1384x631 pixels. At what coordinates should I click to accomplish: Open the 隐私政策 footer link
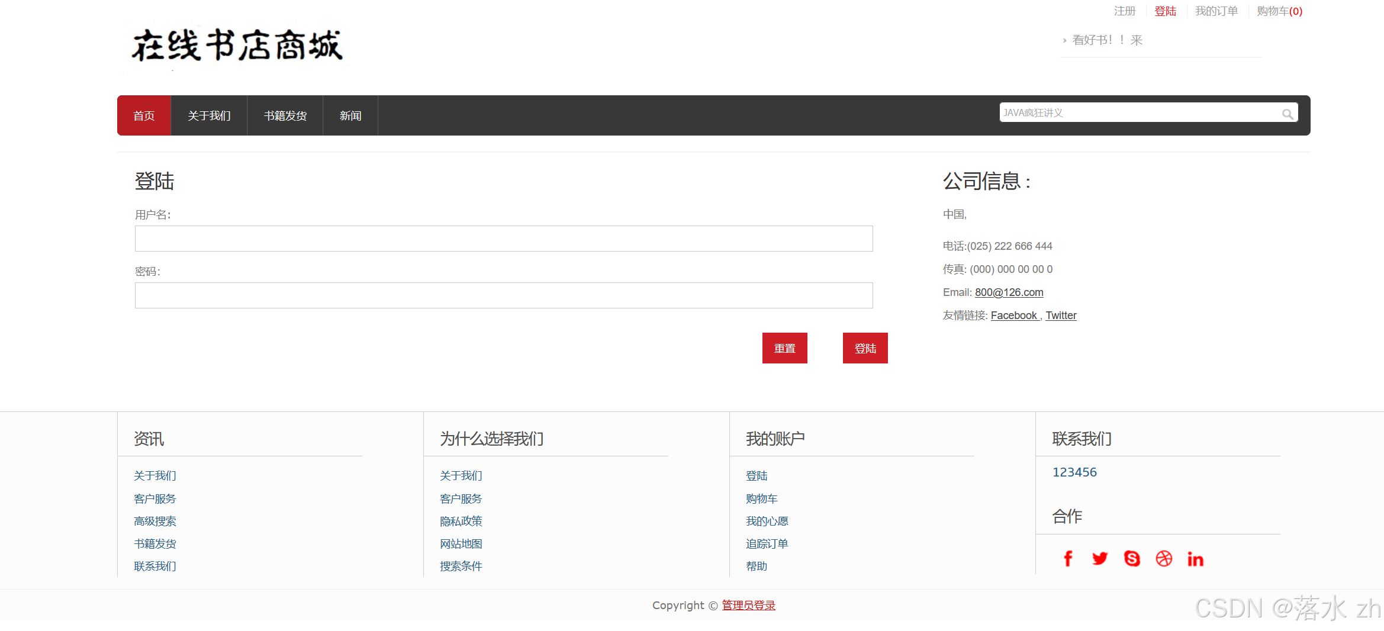(461, 521)
